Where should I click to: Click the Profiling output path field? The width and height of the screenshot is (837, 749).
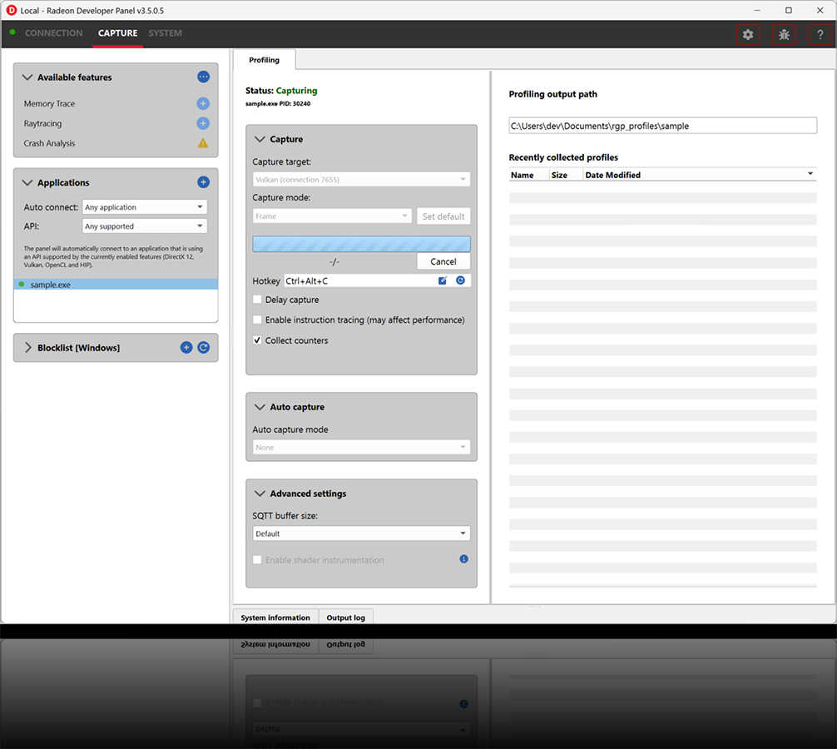click(x=662, y=126)
